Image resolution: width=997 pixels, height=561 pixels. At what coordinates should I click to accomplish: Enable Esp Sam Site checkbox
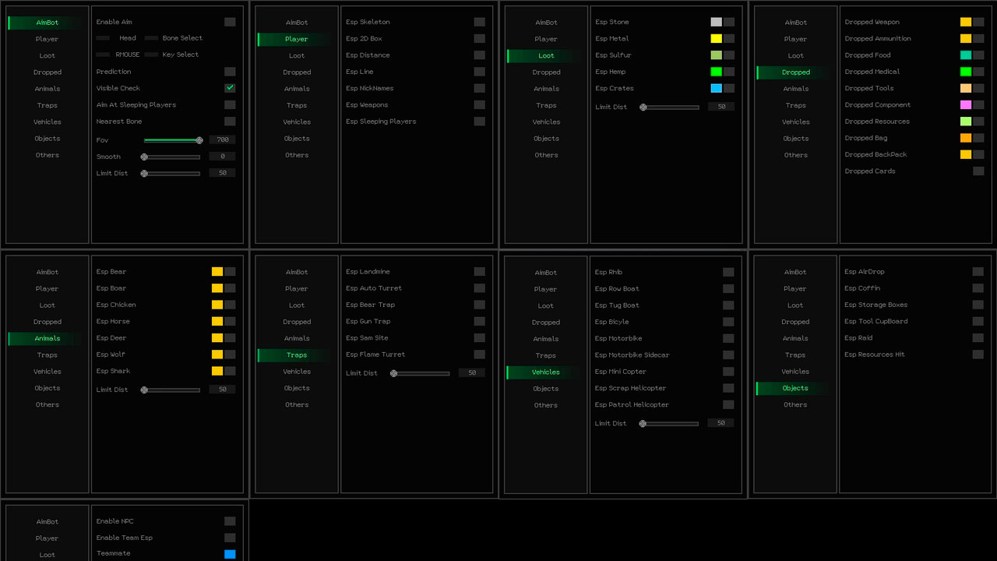(479, 338)
